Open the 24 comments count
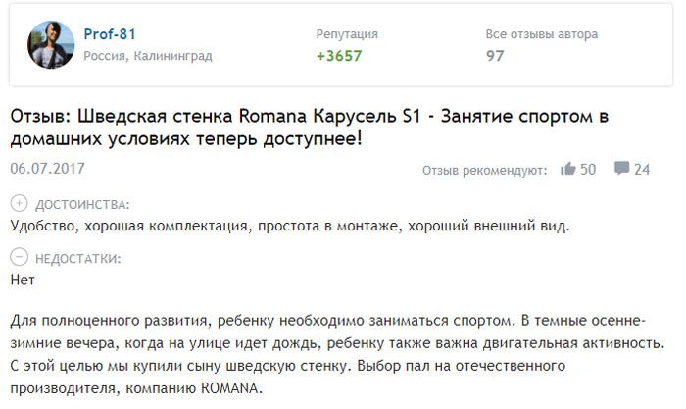The width and height of the screenshot is (686, 409). [642, 169]
